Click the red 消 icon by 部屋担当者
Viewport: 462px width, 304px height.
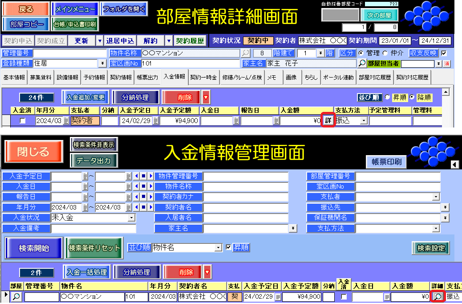[x=446, y=64]
